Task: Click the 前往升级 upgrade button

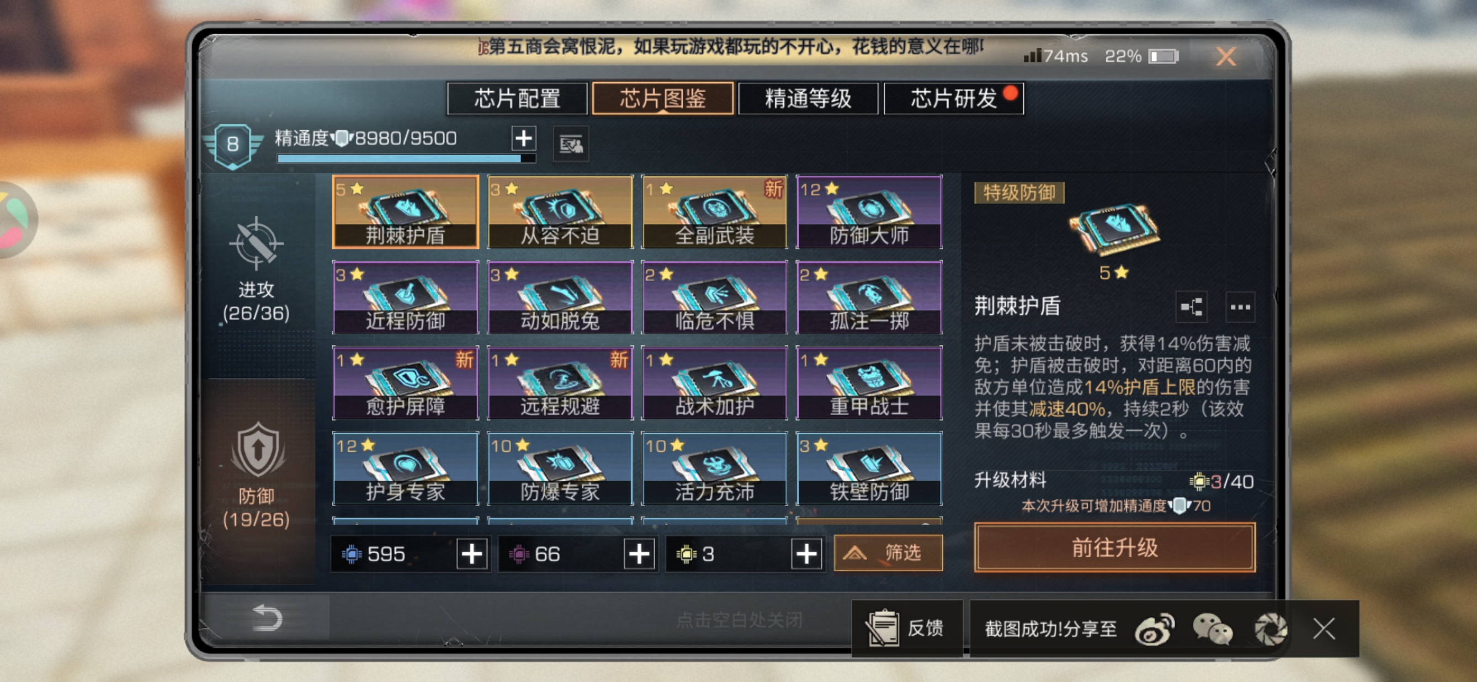Action: (x=1114, y=547)
